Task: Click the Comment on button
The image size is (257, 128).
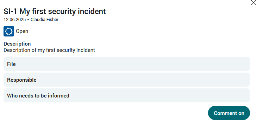Action: (229, 113)
